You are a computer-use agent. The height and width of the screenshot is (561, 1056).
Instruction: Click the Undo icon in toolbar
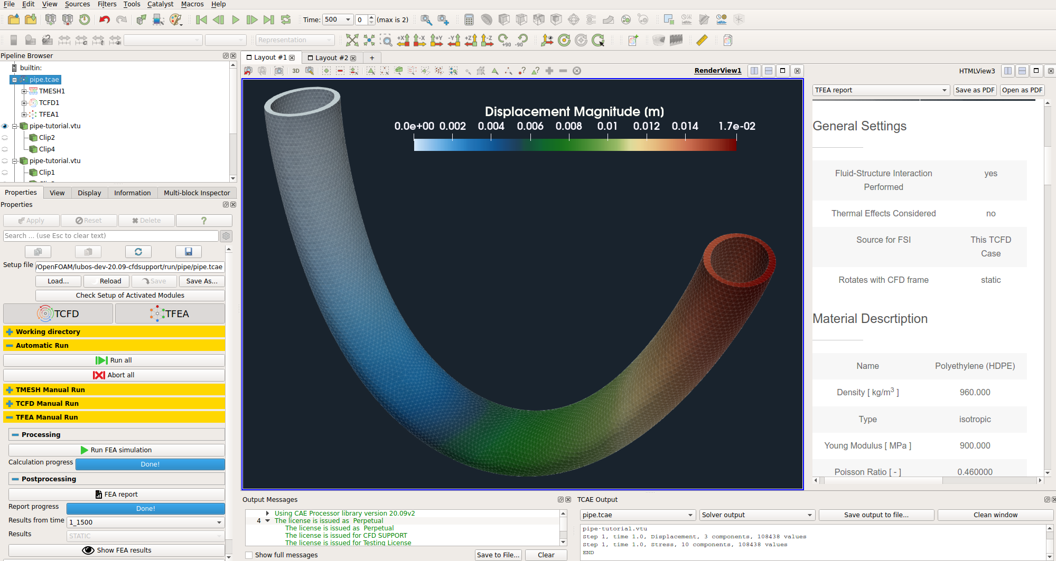(104, 20)
